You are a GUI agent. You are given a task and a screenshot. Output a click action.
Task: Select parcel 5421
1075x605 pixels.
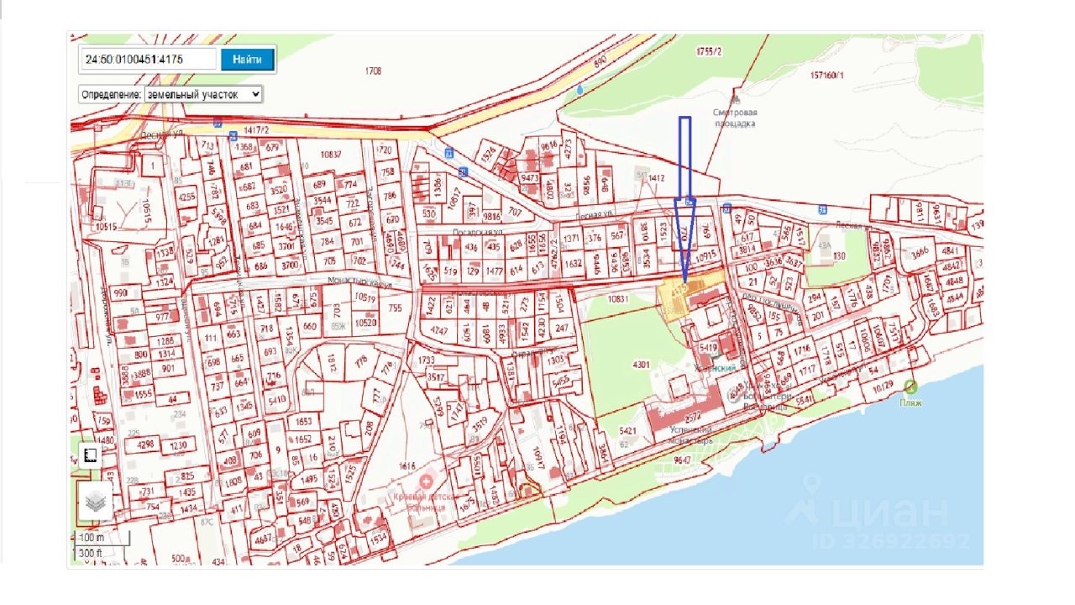[x=627, y=431]
